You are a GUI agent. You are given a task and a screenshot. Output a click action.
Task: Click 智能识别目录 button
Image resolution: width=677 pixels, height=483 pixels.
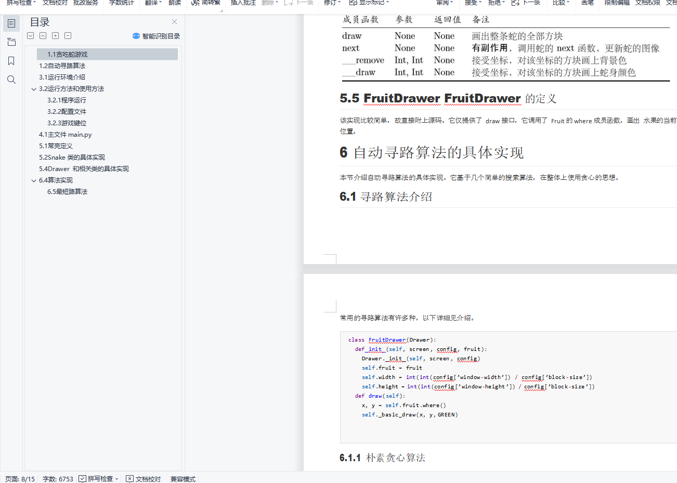click(x=156, y=36)
